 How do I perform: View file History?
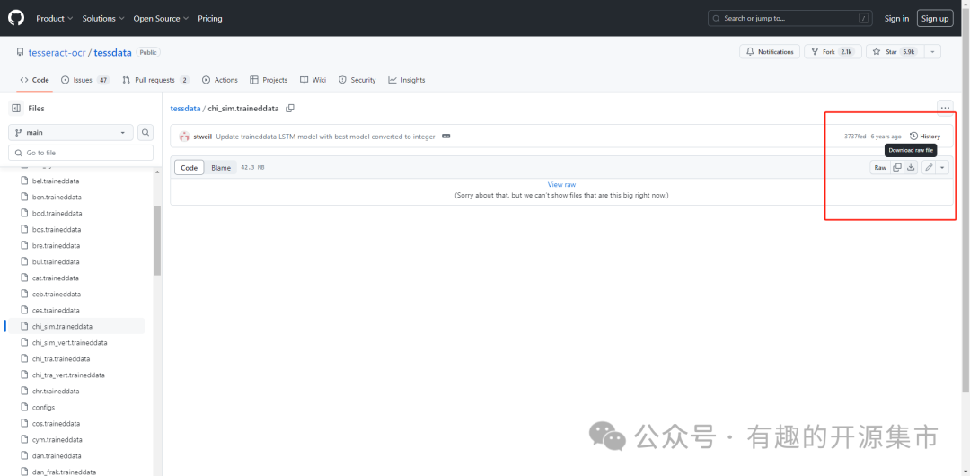[925, 137]
